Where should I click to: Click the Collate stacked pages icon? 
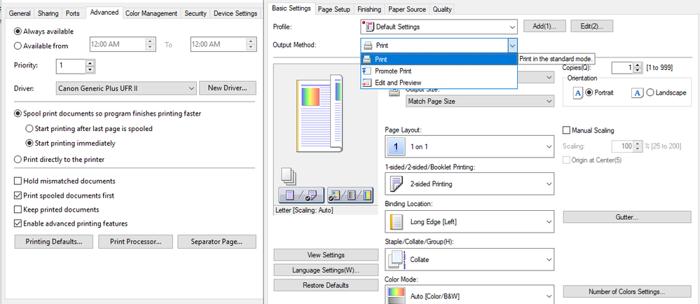click(x=396, y=260)
